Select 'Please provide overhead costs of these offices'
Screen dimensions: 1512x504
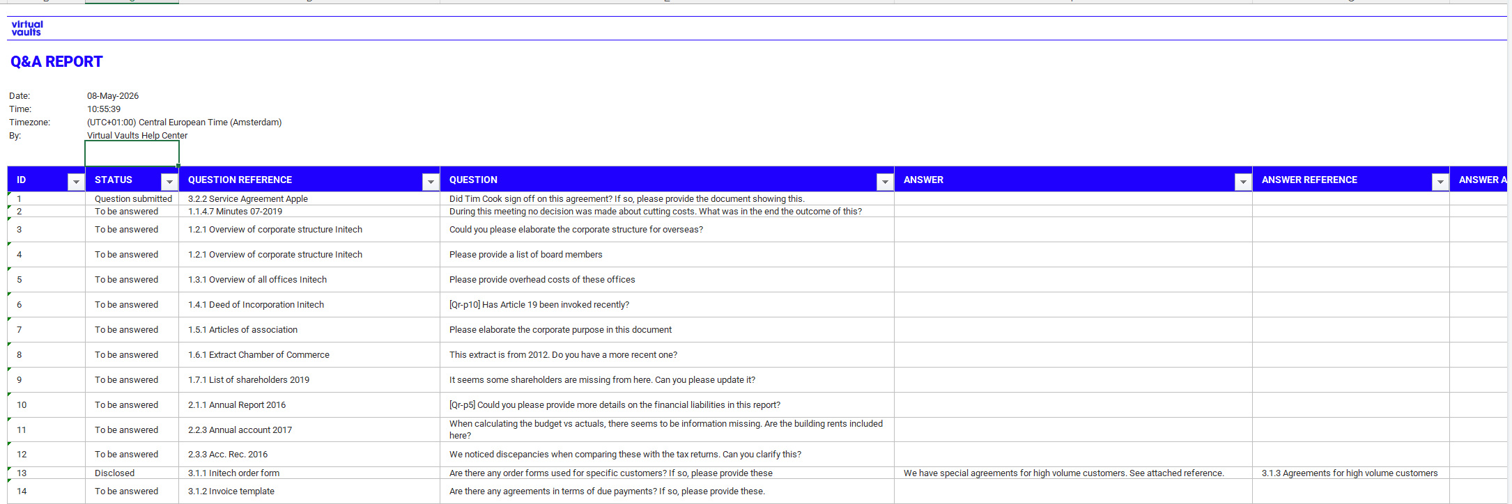667,279
